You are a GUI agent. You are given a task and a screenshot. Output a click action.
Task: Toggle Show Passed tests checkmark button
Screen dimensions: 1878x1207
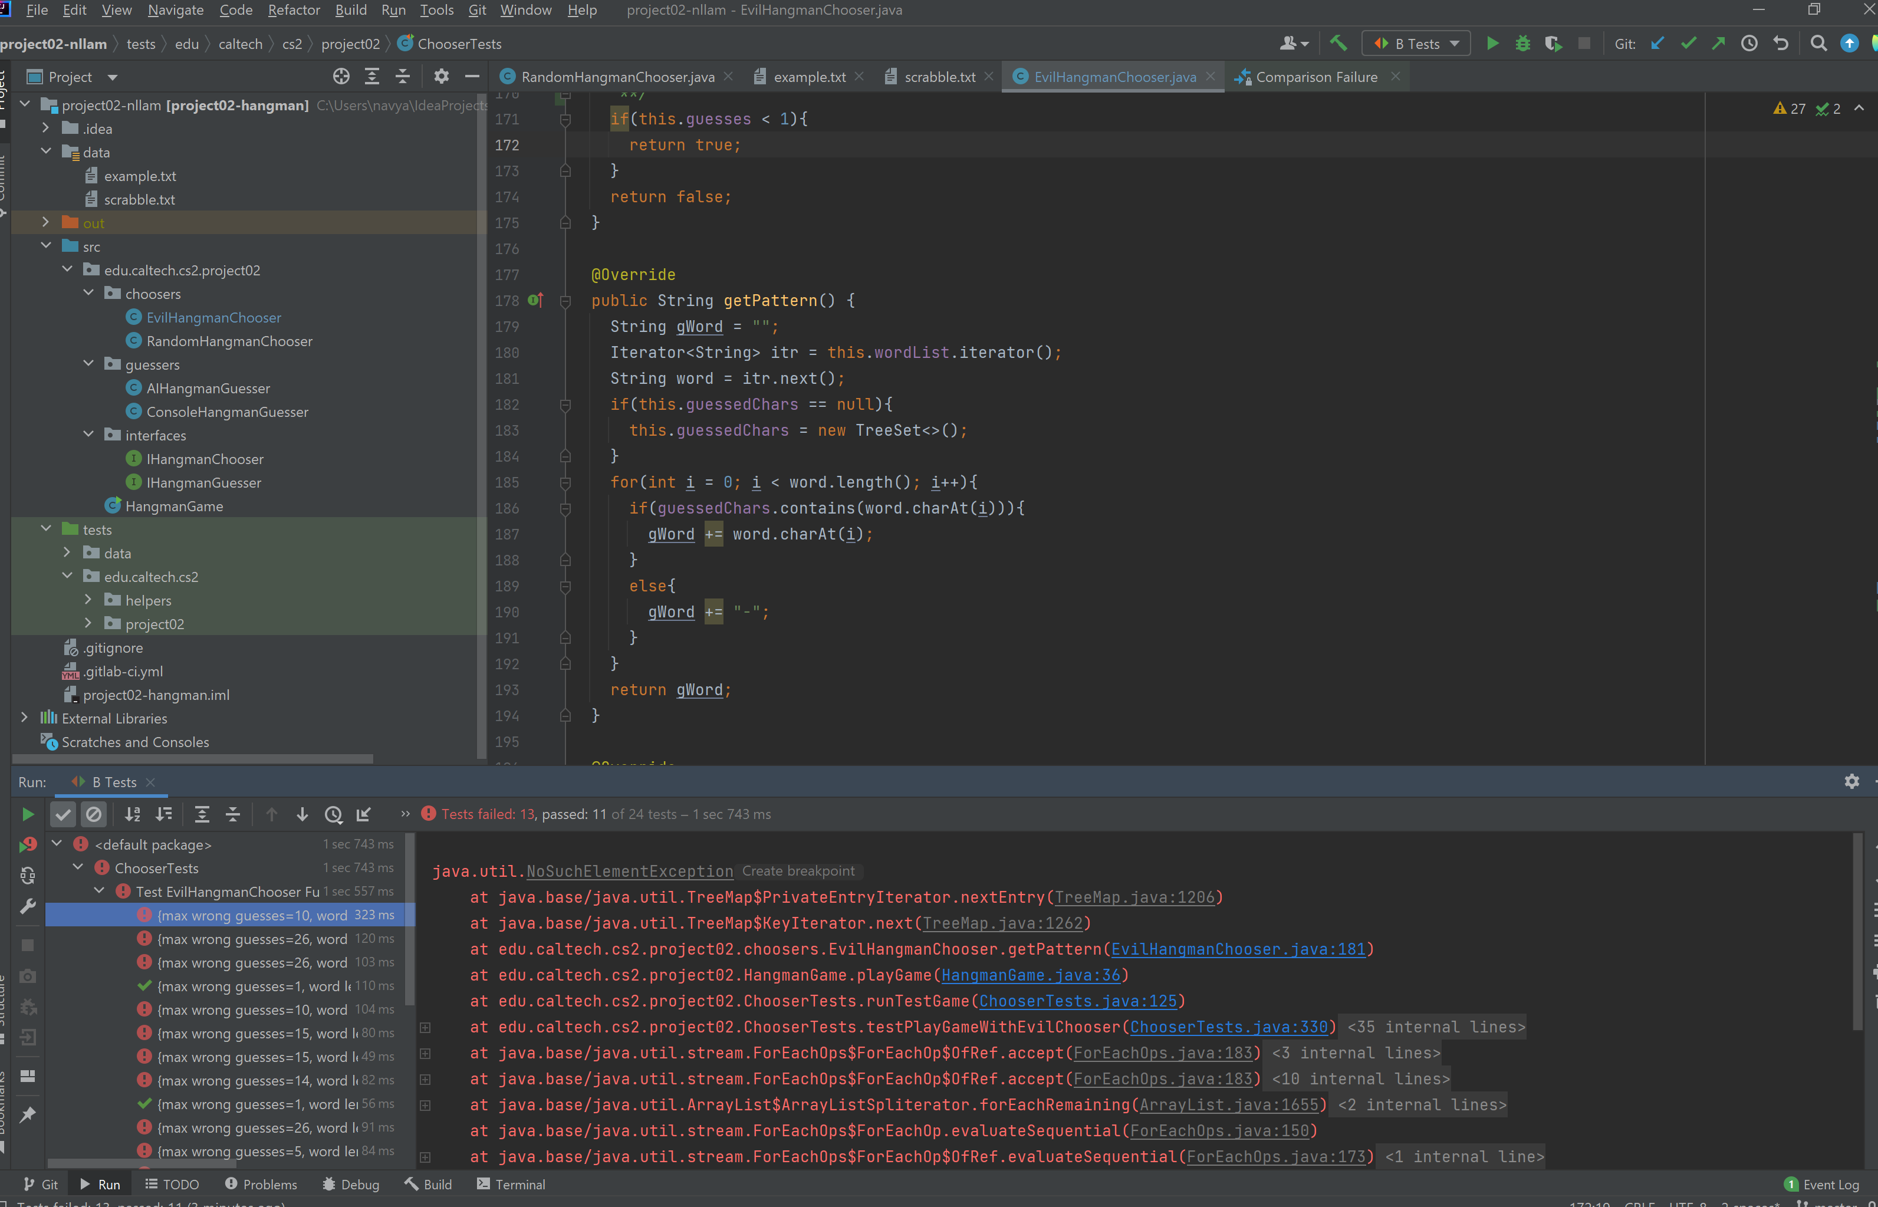(x=63, y=814)
